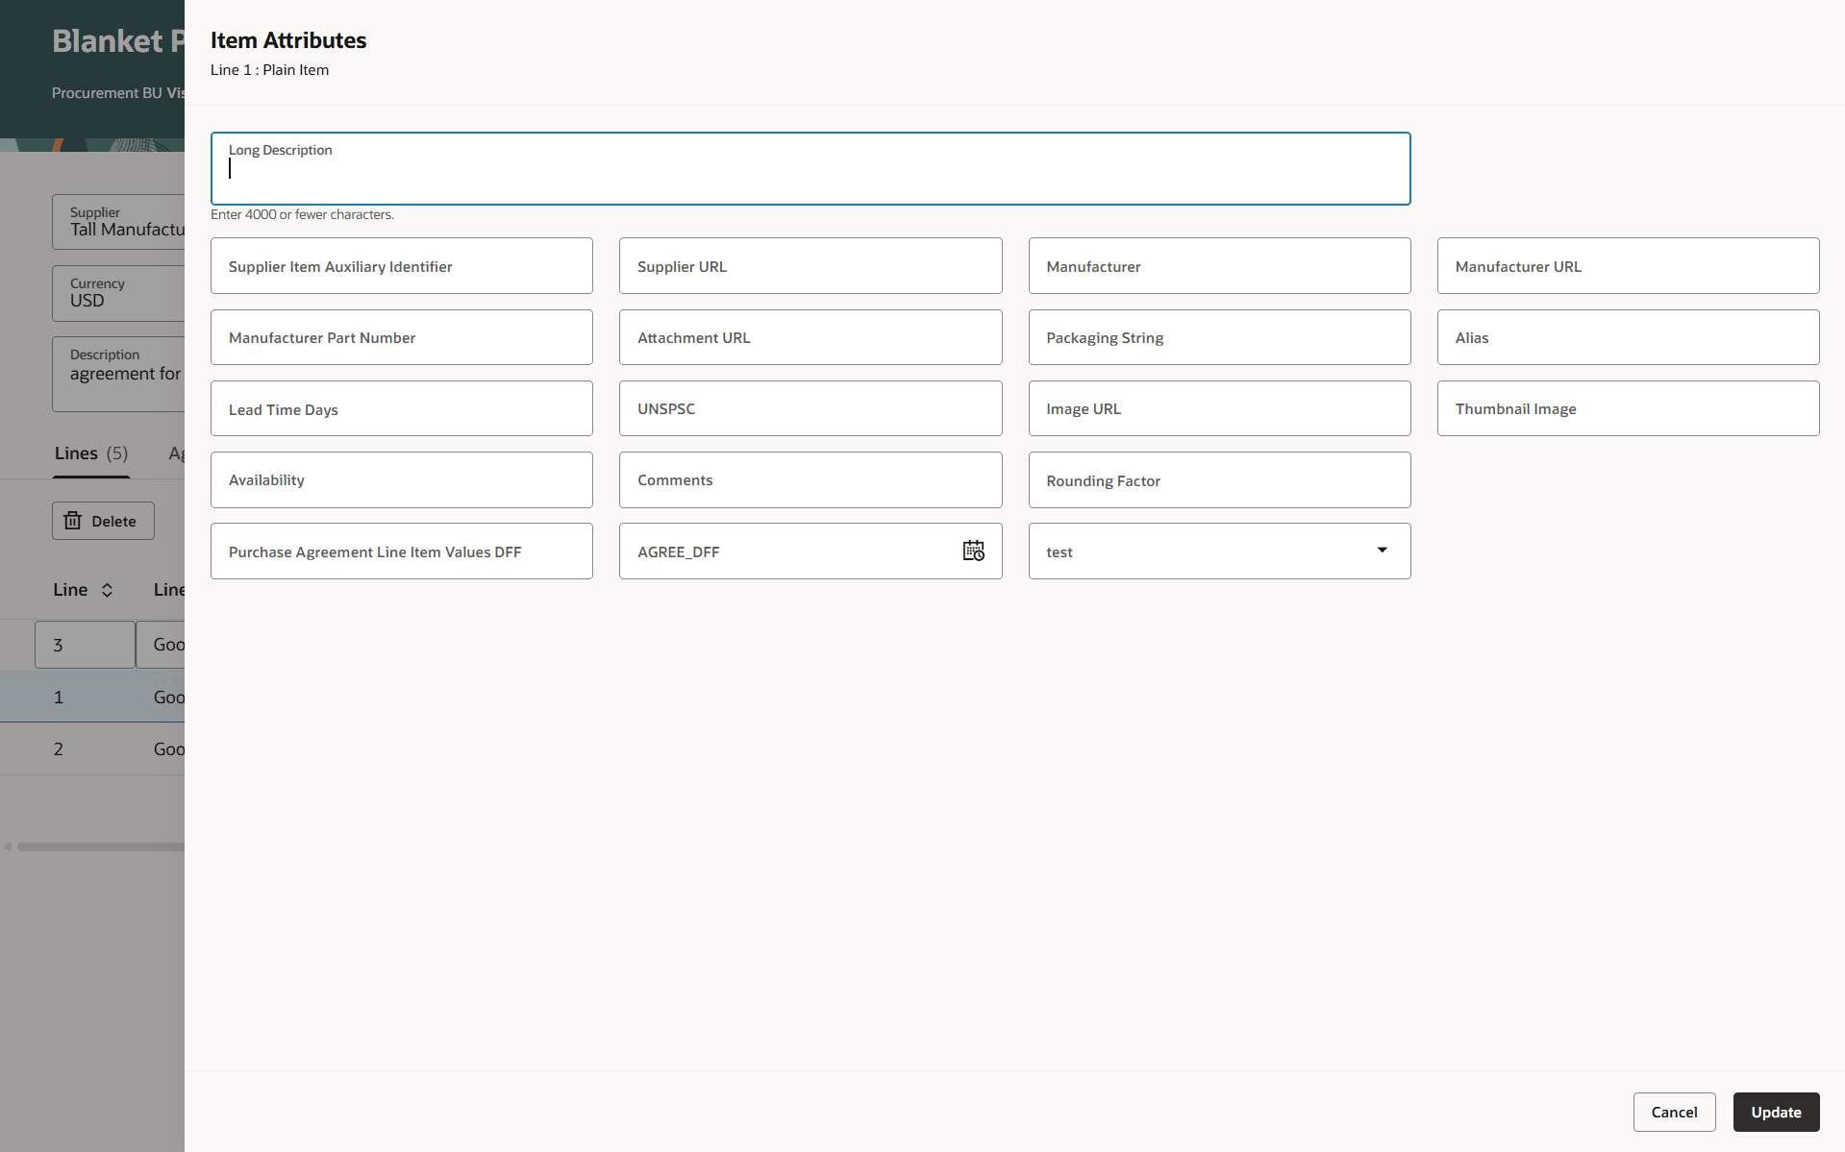Click the Manufacturer URL field

[x=1628, y=266]
